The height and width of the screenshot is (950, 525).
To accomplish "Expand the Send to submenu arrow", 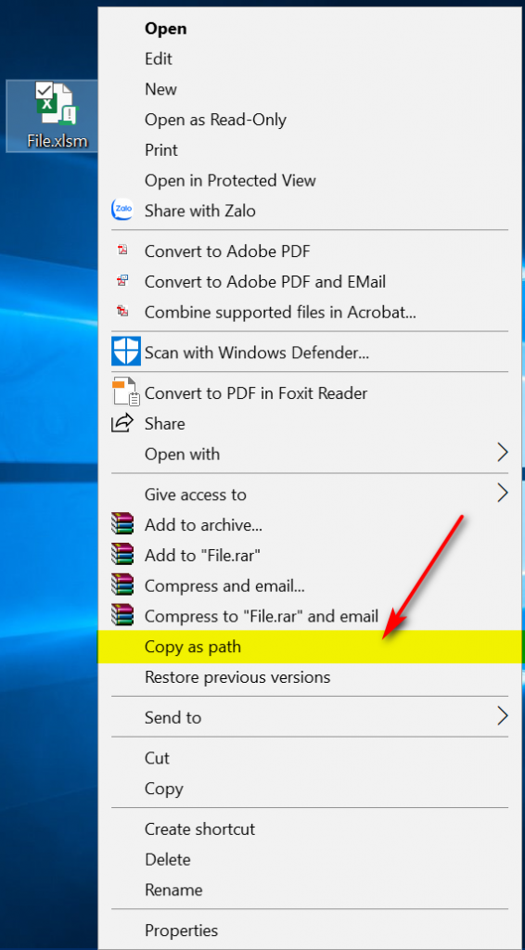I will coord(502,716).
